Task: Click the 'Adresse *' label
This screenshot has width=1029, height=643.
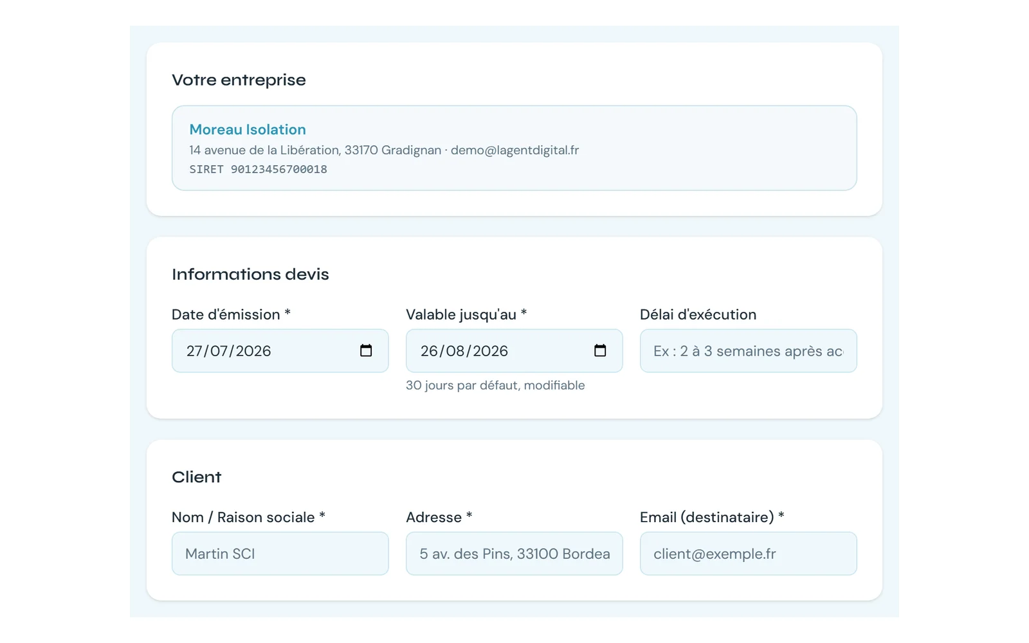Action: 439,517
